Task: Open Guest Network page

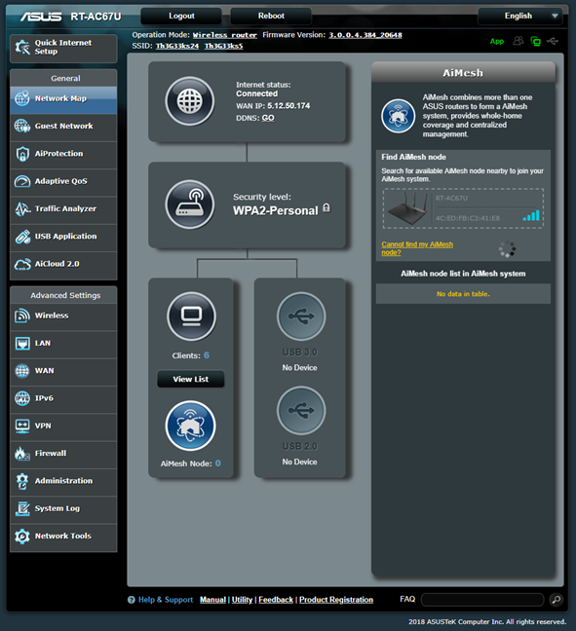Action: click(x=63, y=127)
